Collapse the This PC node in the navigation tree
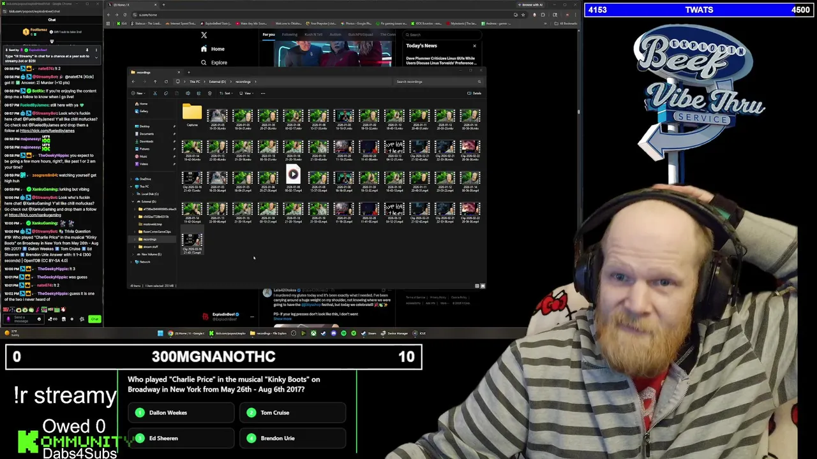 coord(131,186)
